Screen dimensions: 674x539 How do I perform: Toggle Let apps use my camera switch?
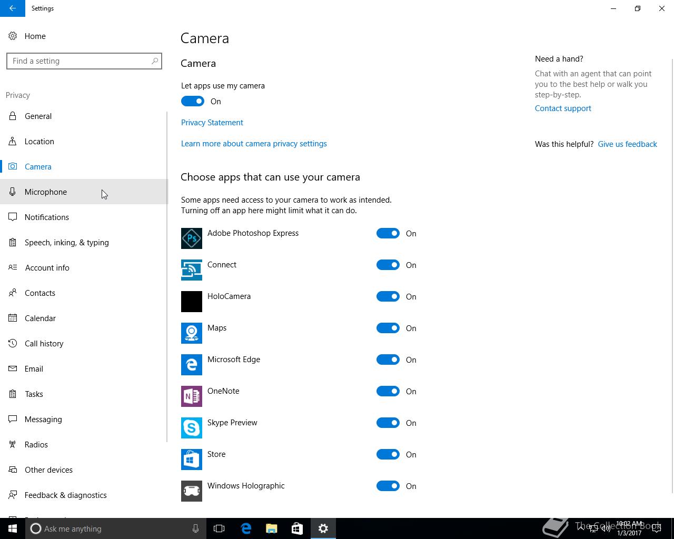point(193,101)
